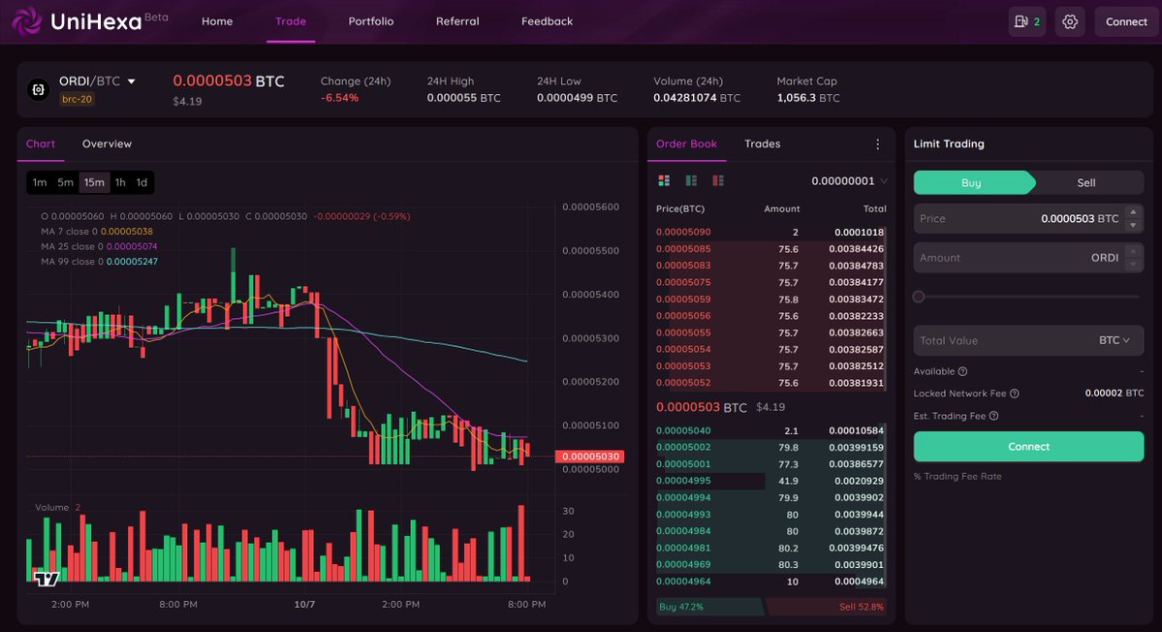This screenshot has height=632, width=1162.
Task: Click the Volume indicator label
Action: point(52,508)
